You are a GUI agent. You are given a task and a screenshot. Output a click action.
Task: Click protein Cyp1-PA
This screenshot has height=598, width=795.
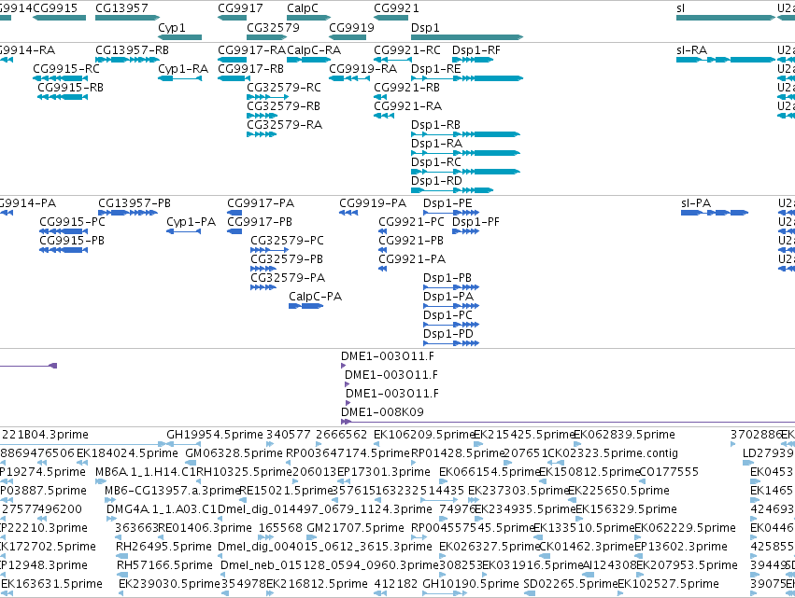coord(183,231)
